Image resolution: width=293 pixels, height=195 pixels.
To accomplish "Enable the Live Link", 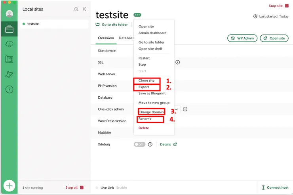I will tap(122, 187).
